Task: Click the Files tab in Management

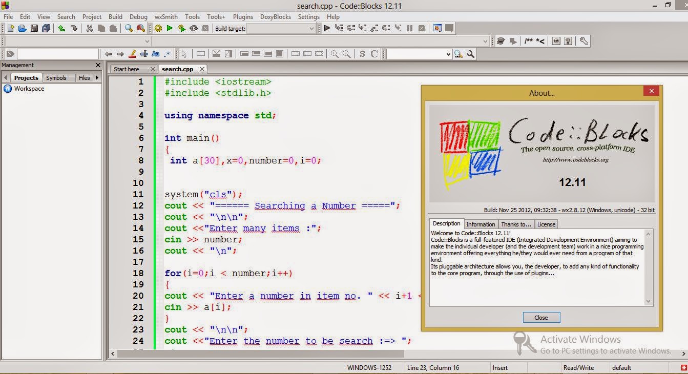Action: click(84, 78)
